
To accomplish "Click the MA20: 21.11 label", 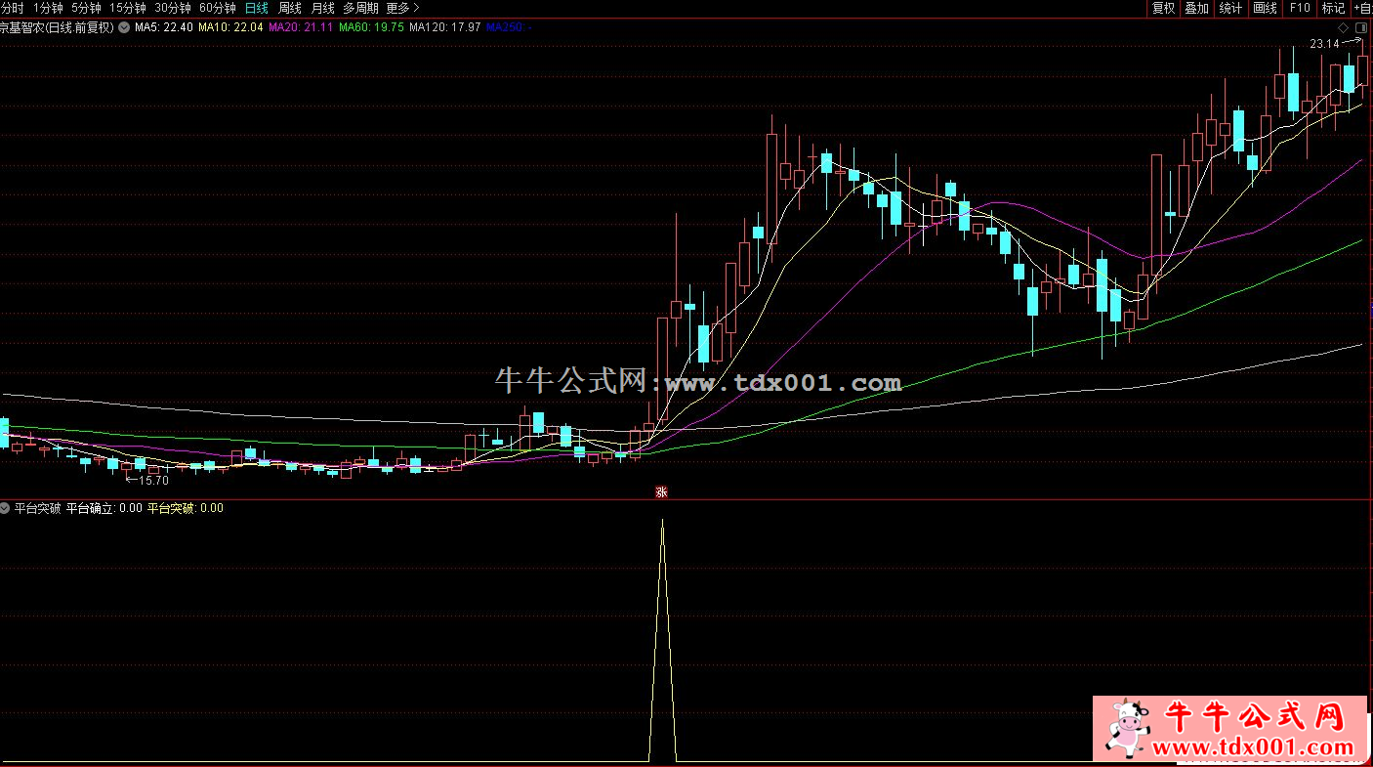I will point(301,27).
